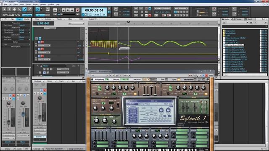
Task: Open the Tracks dropdown in track view
Action: [x=60, y=19]
